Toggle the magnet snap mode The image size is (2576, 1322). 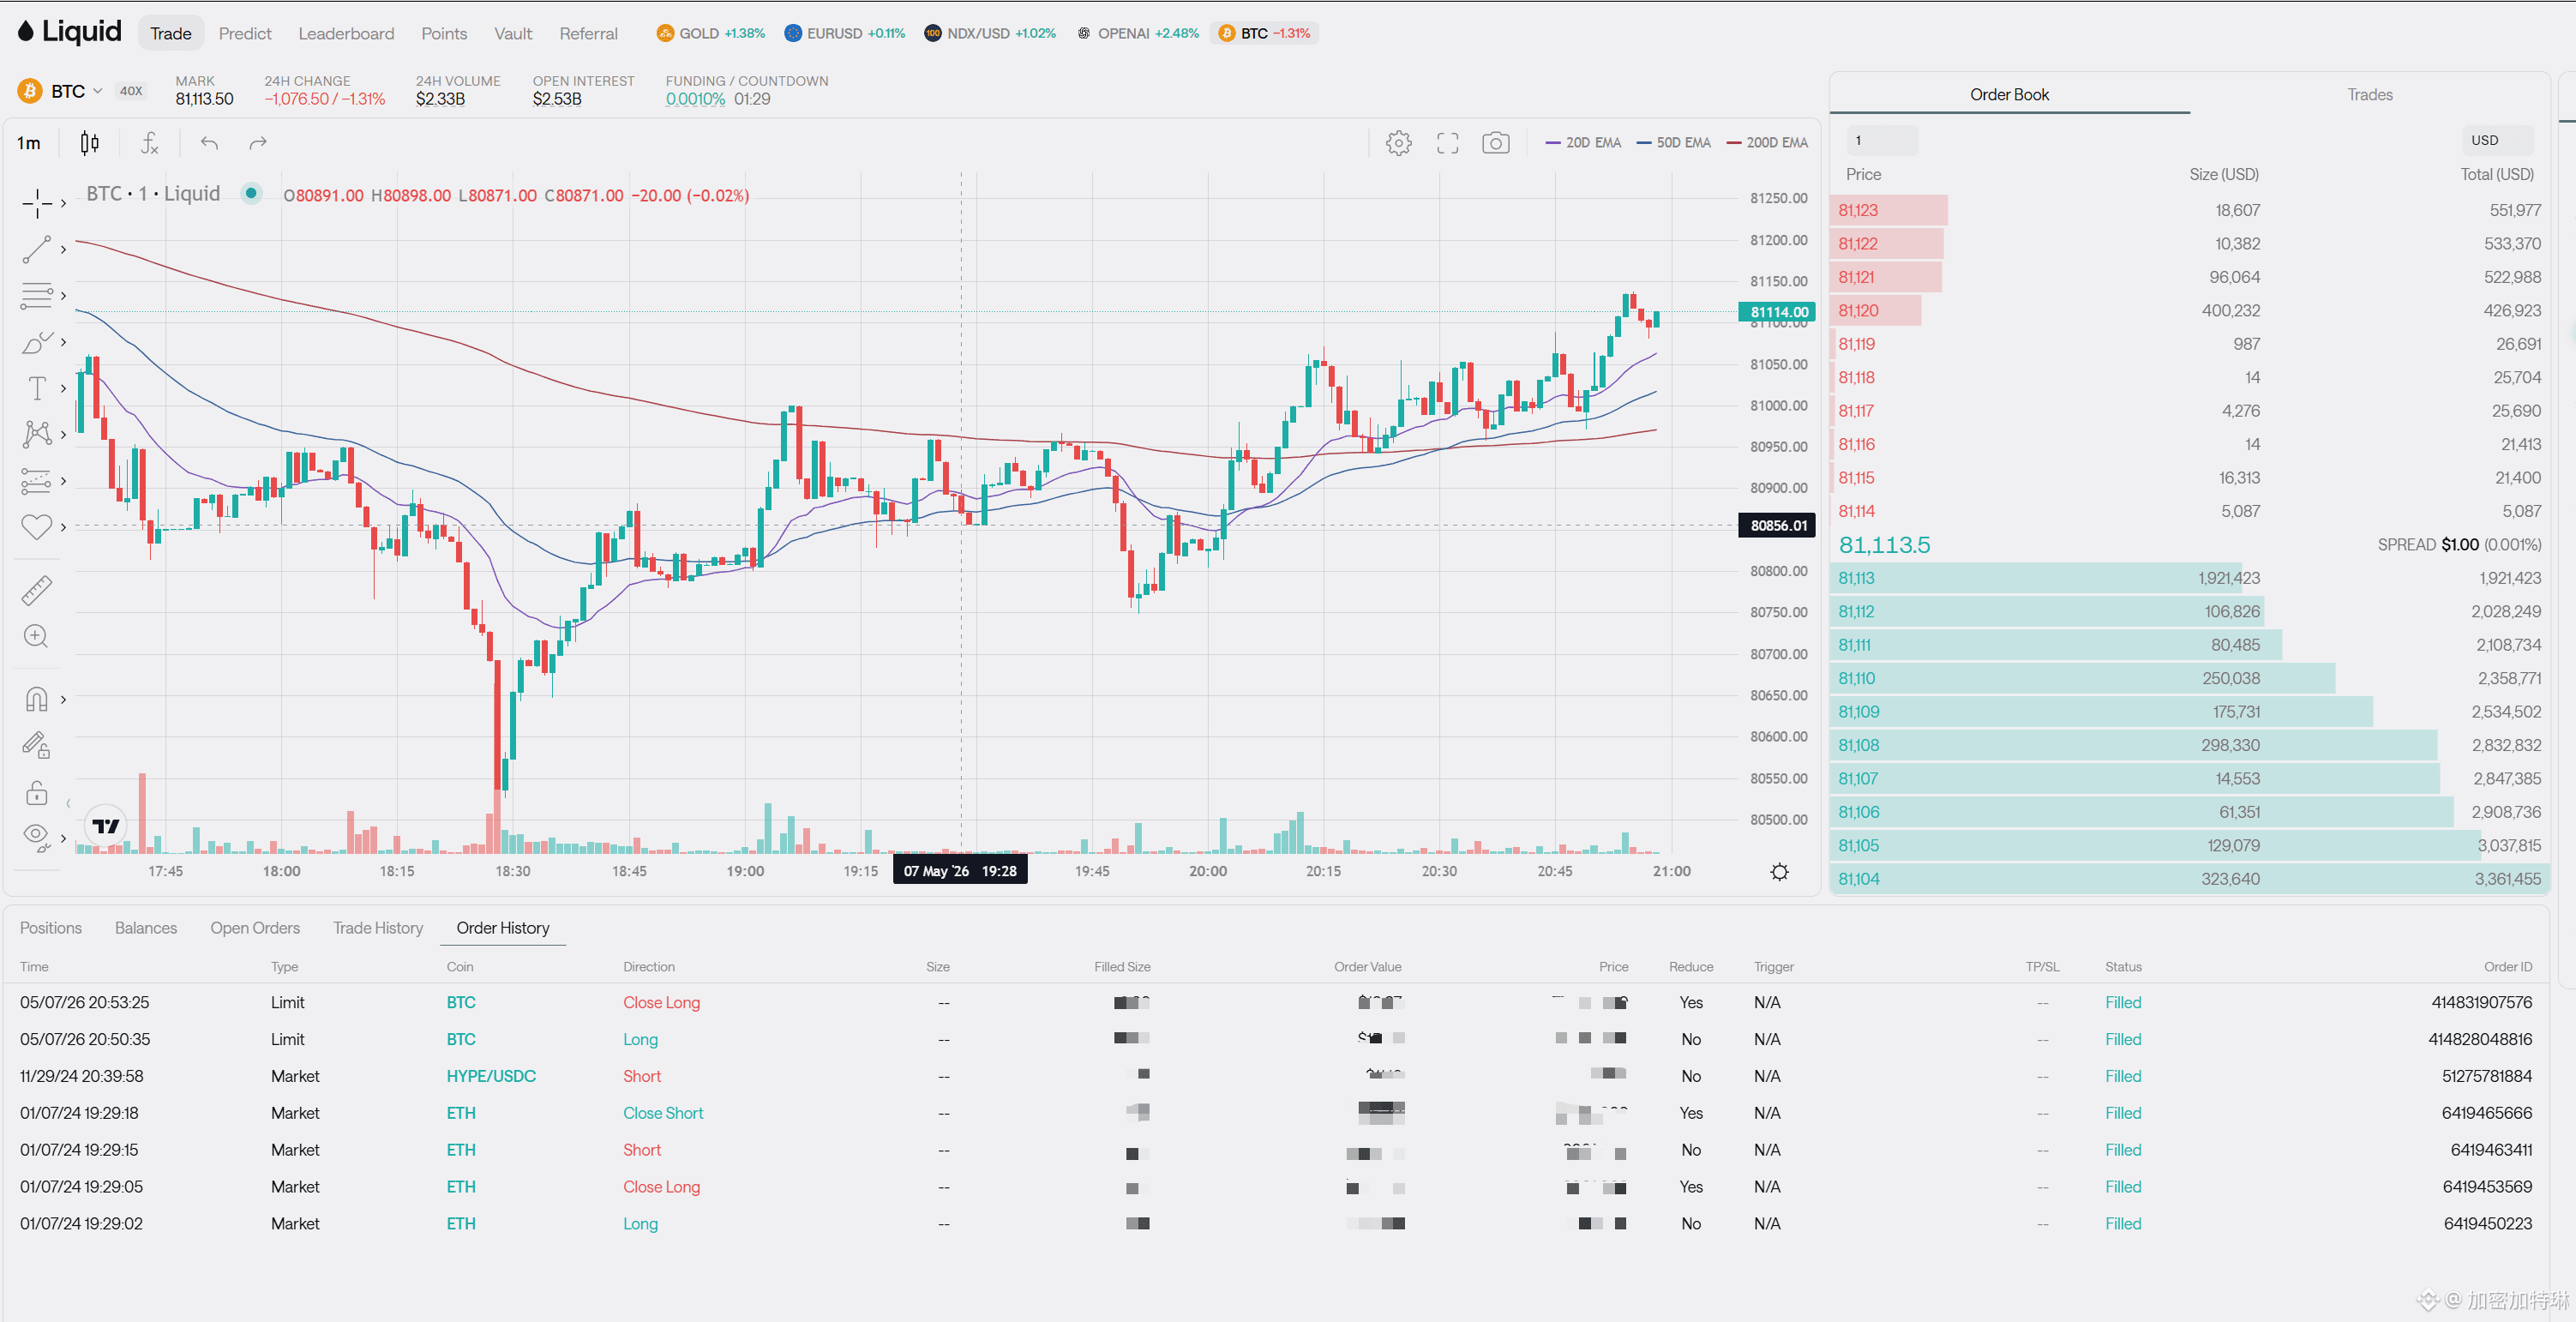click(37, 699)
